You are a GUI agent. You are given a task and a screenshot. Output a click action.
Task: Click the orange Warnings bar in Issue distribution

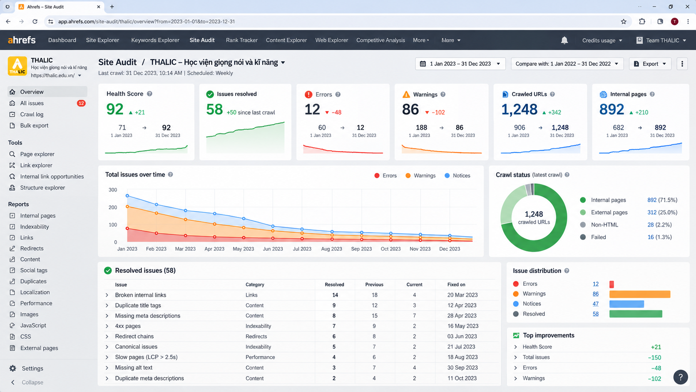tap(640, 294)
